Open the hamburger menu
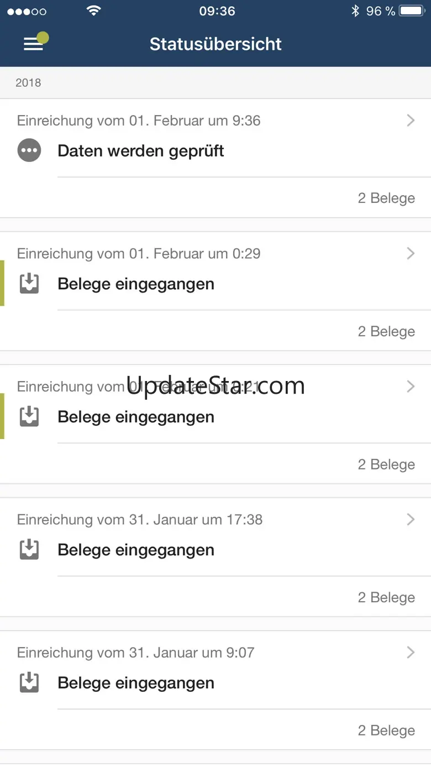The image size is (431, 767). coord(33,44)
